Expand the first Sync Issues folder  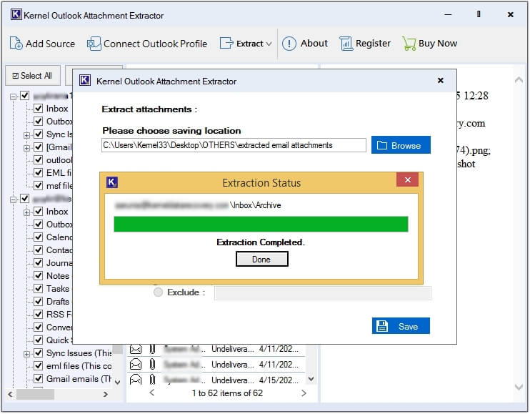point(26,135)
